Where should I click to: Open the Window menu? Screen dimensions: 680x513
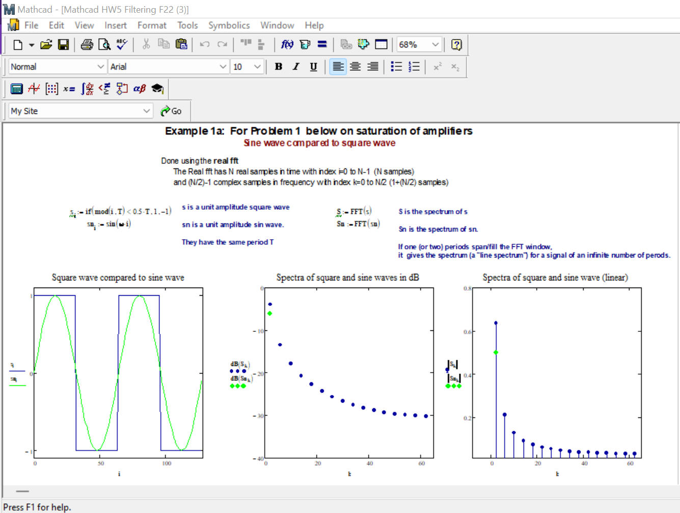(277, 25)
